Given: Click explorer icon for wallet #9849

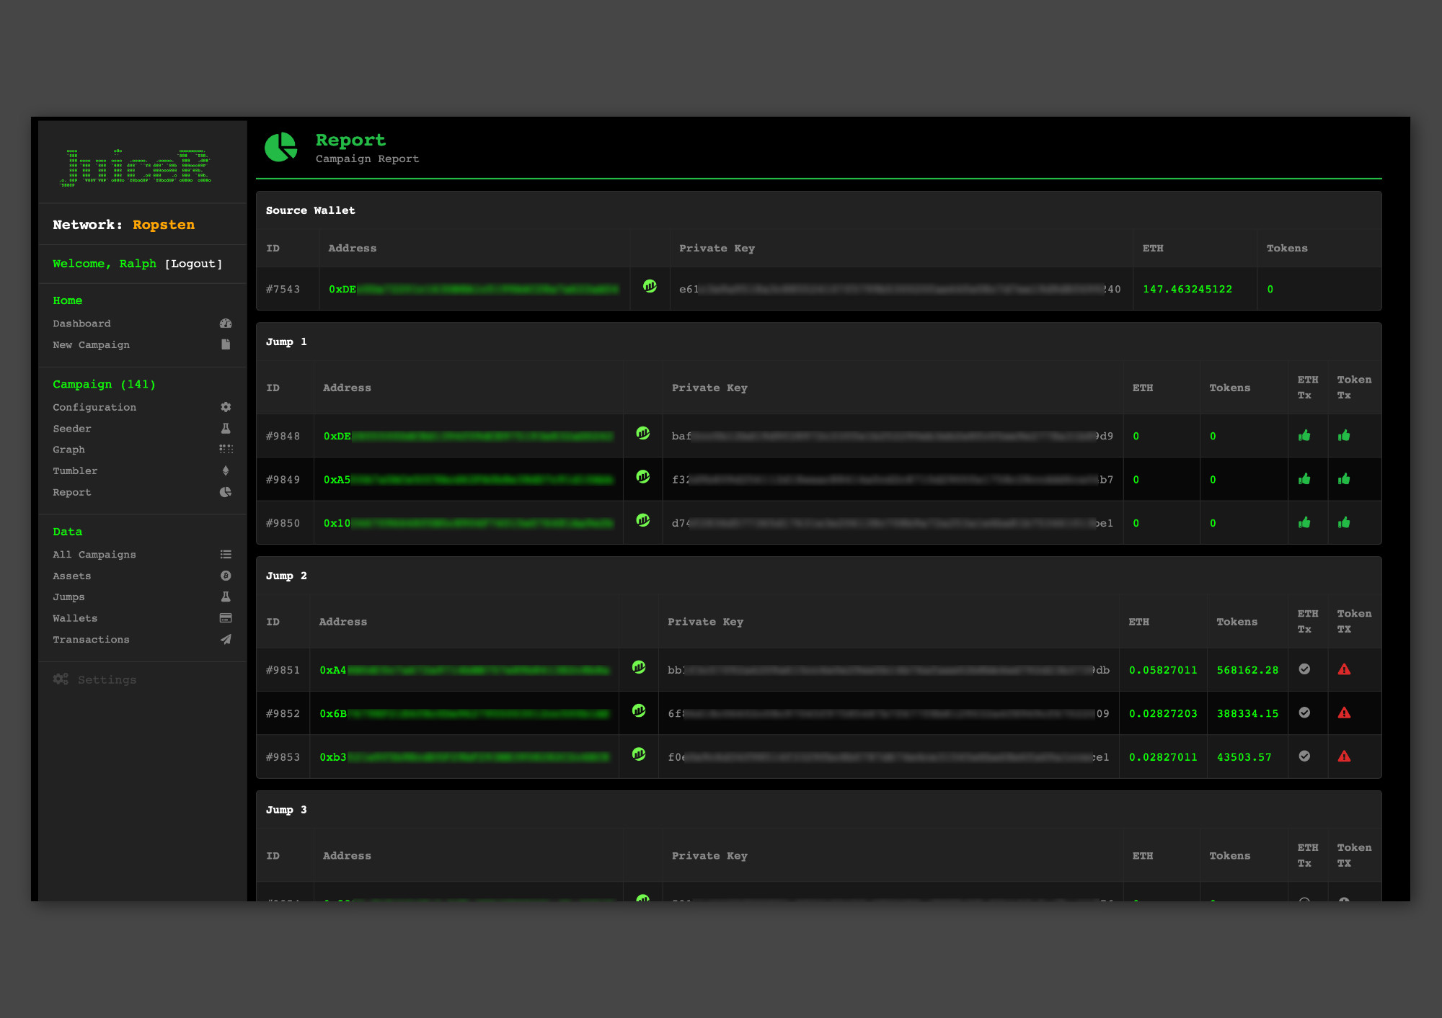Looking at the screenshot, I should pos(643,476).
